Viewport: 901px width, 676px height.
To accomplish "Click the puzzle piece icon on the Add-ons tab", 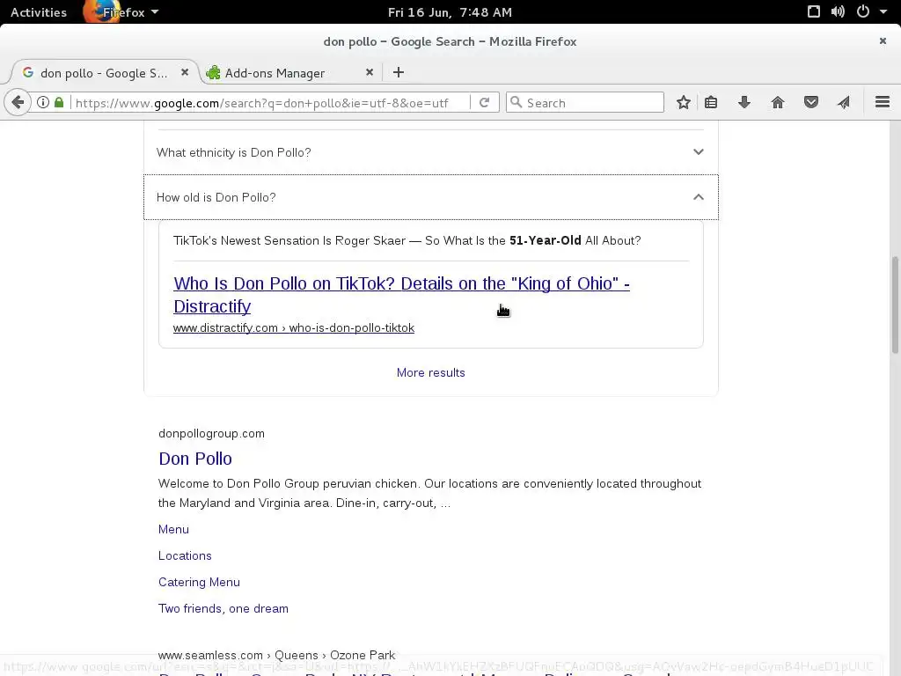I will (x=213, y=72).
